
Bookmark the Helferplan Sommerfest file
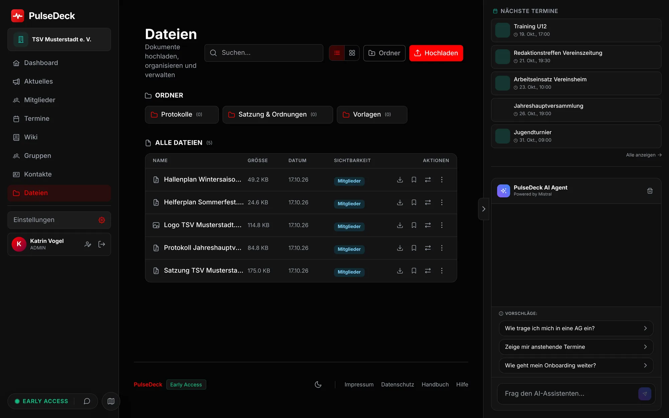414,202
